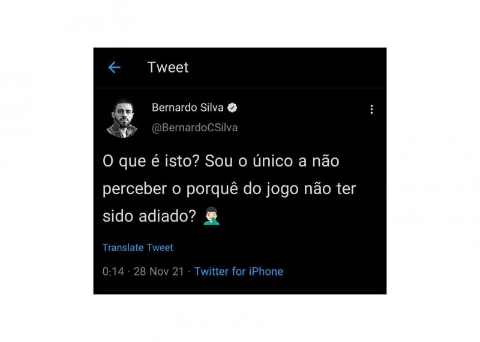Click the words "sido adiado?" in the tweet
This screenshot has width=480, height=342.
[x=149, y=216]
